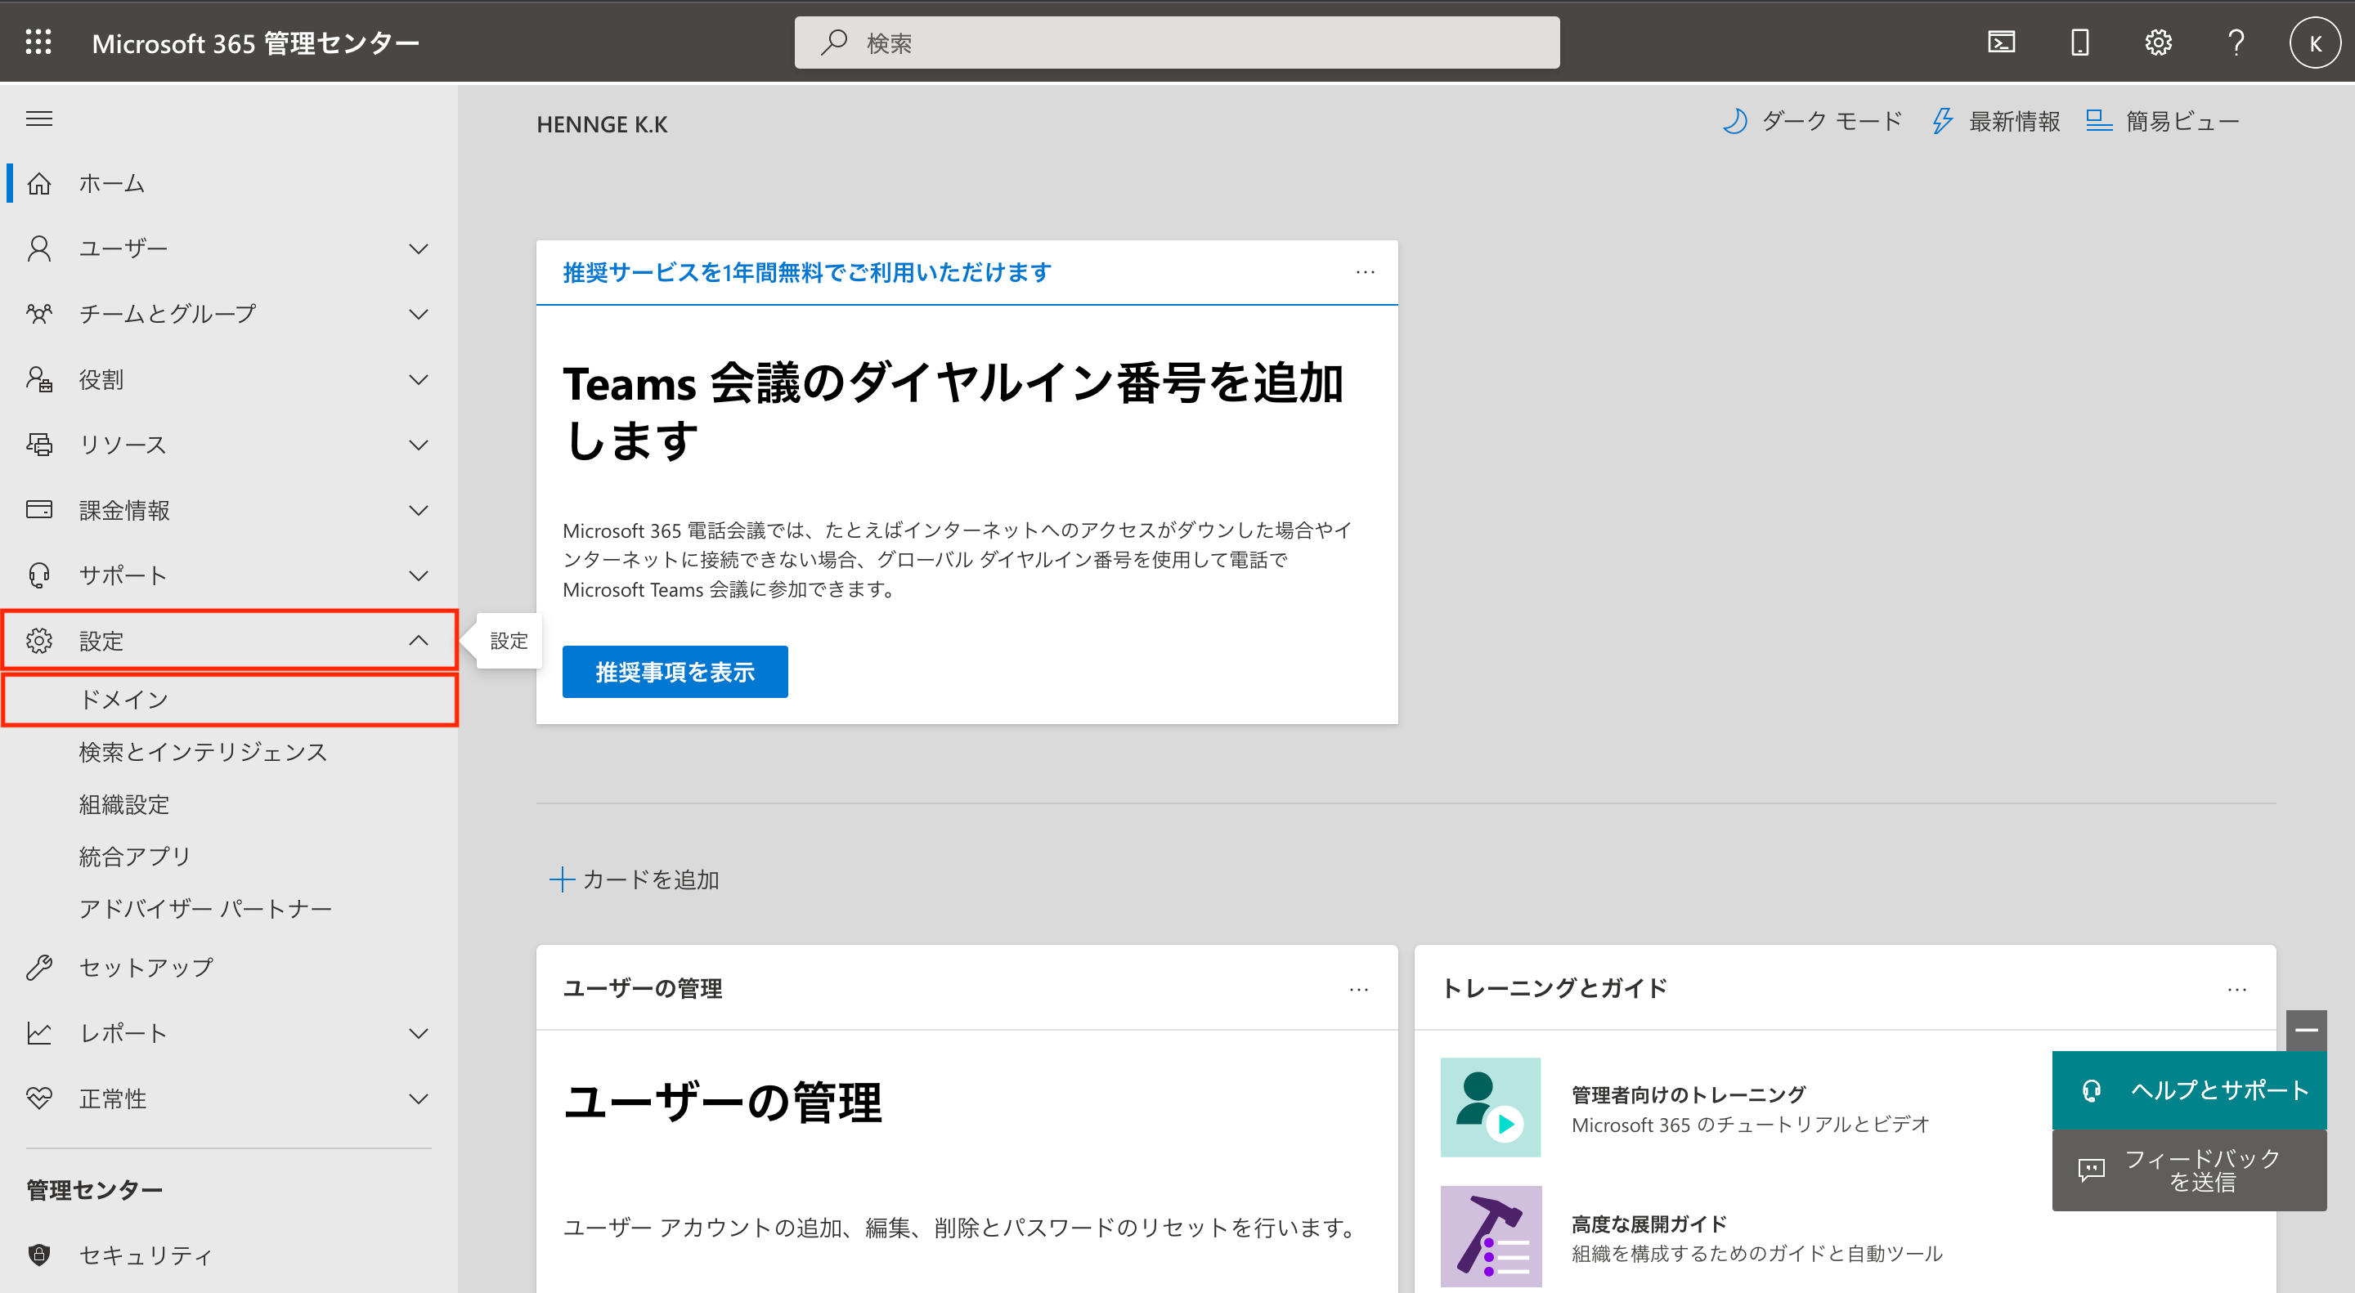Expand the 課金情報 chevron

pos(418,510)
